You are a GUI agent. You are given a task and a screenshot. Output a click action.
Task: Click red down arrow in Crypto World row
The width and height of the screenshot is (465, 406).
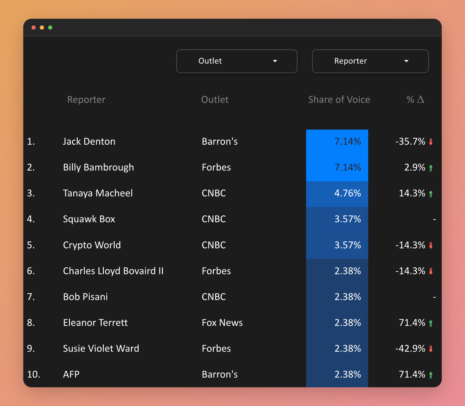point(431,245)
